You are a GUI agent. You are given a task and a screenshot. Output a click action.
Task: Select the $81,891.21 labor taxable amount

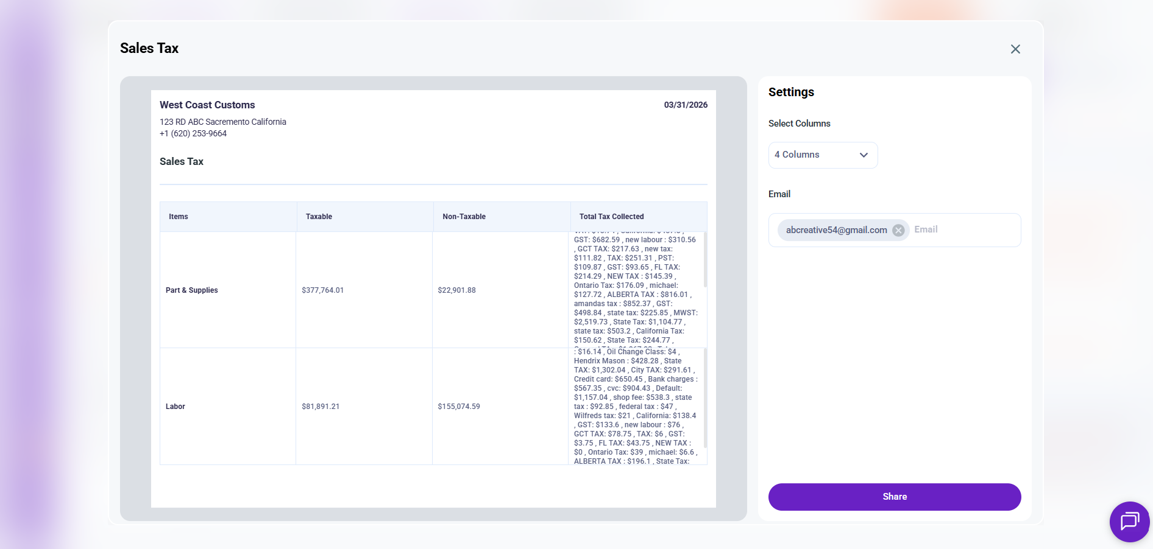click(321, 407)
